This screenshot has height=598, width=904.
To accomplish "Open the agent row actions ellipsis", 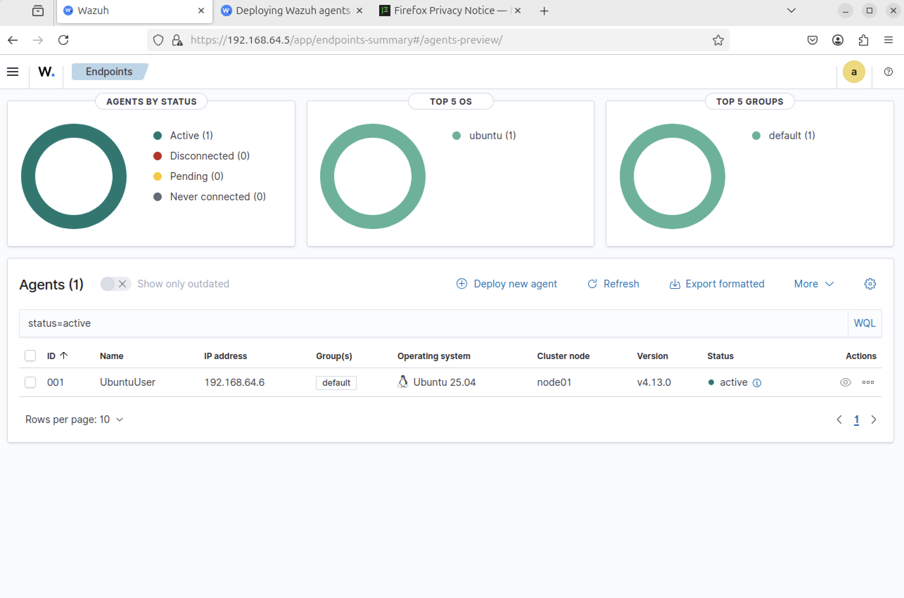I will pyautogui.click(x=868, y=382).
